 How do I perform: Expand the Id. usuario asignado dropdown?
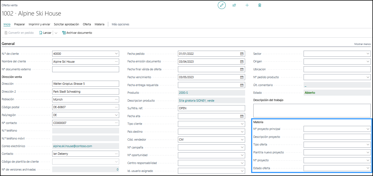pyautogui.click(x=242, y=171)
